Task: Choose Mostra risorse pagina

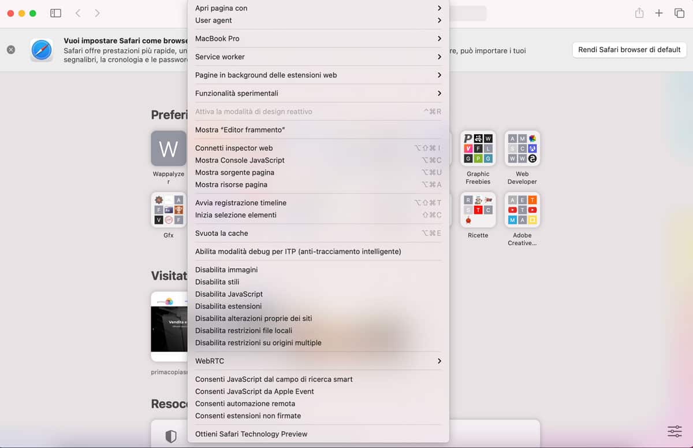Action: click(x=318, y=184)
